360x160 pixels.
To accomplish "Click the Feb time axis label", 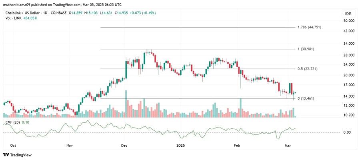I will click(236, 146).
